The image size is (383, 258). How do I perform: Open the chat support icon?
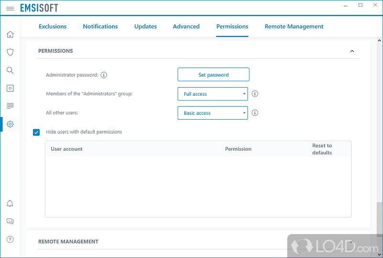[10, 221]
